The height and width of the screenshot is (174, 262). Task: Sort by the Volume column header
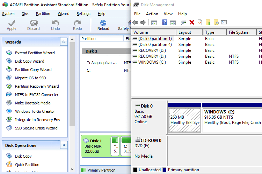tap(154, 32)
